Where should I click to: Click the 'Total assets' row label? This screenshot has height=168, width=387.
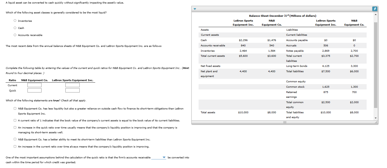[x=208, y=112]
